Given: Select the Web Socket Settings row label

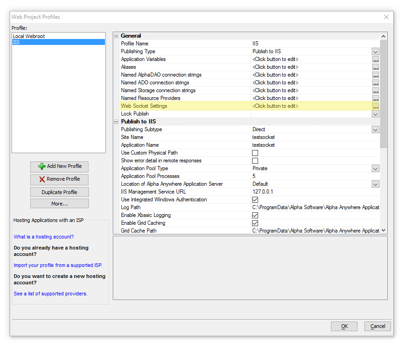Looking at the screenshot, I should 144,106.
